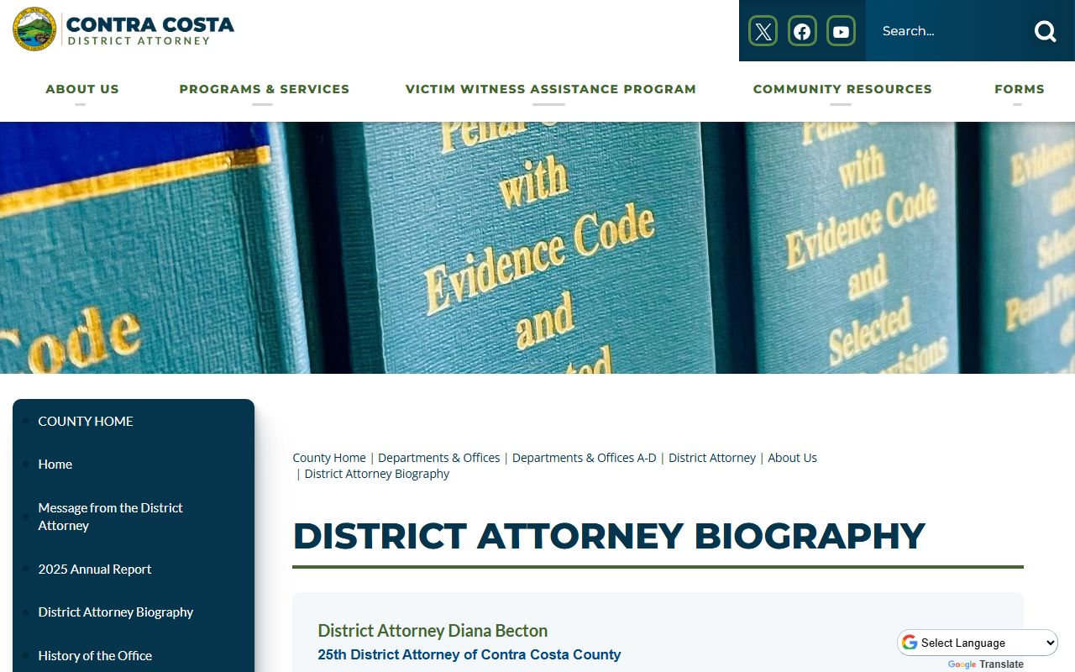Click the search magnifier button

1045,31
